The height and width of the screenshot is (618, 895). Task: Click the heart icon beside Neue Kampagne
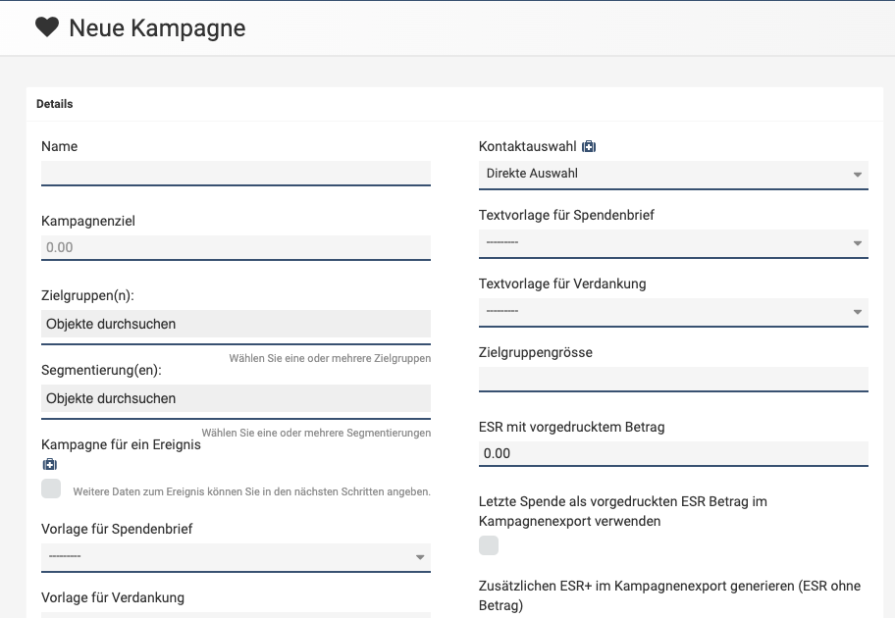[x=47, y=27]
